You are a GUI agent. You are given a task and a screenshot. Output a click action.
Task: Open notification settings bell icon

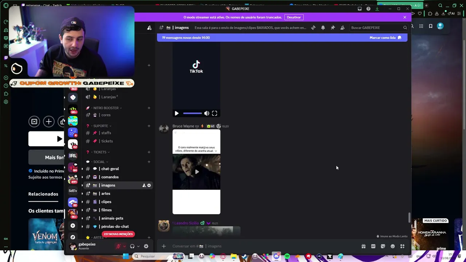323,28
